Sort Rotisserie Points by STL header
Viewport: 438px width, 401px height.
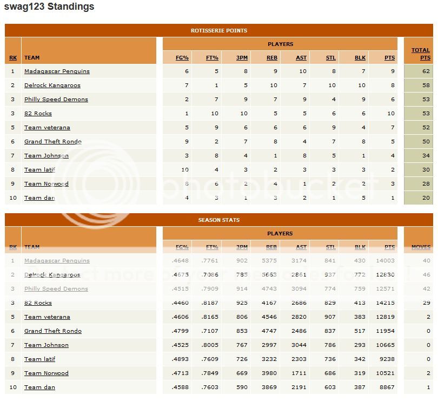[x=331, y=57]
